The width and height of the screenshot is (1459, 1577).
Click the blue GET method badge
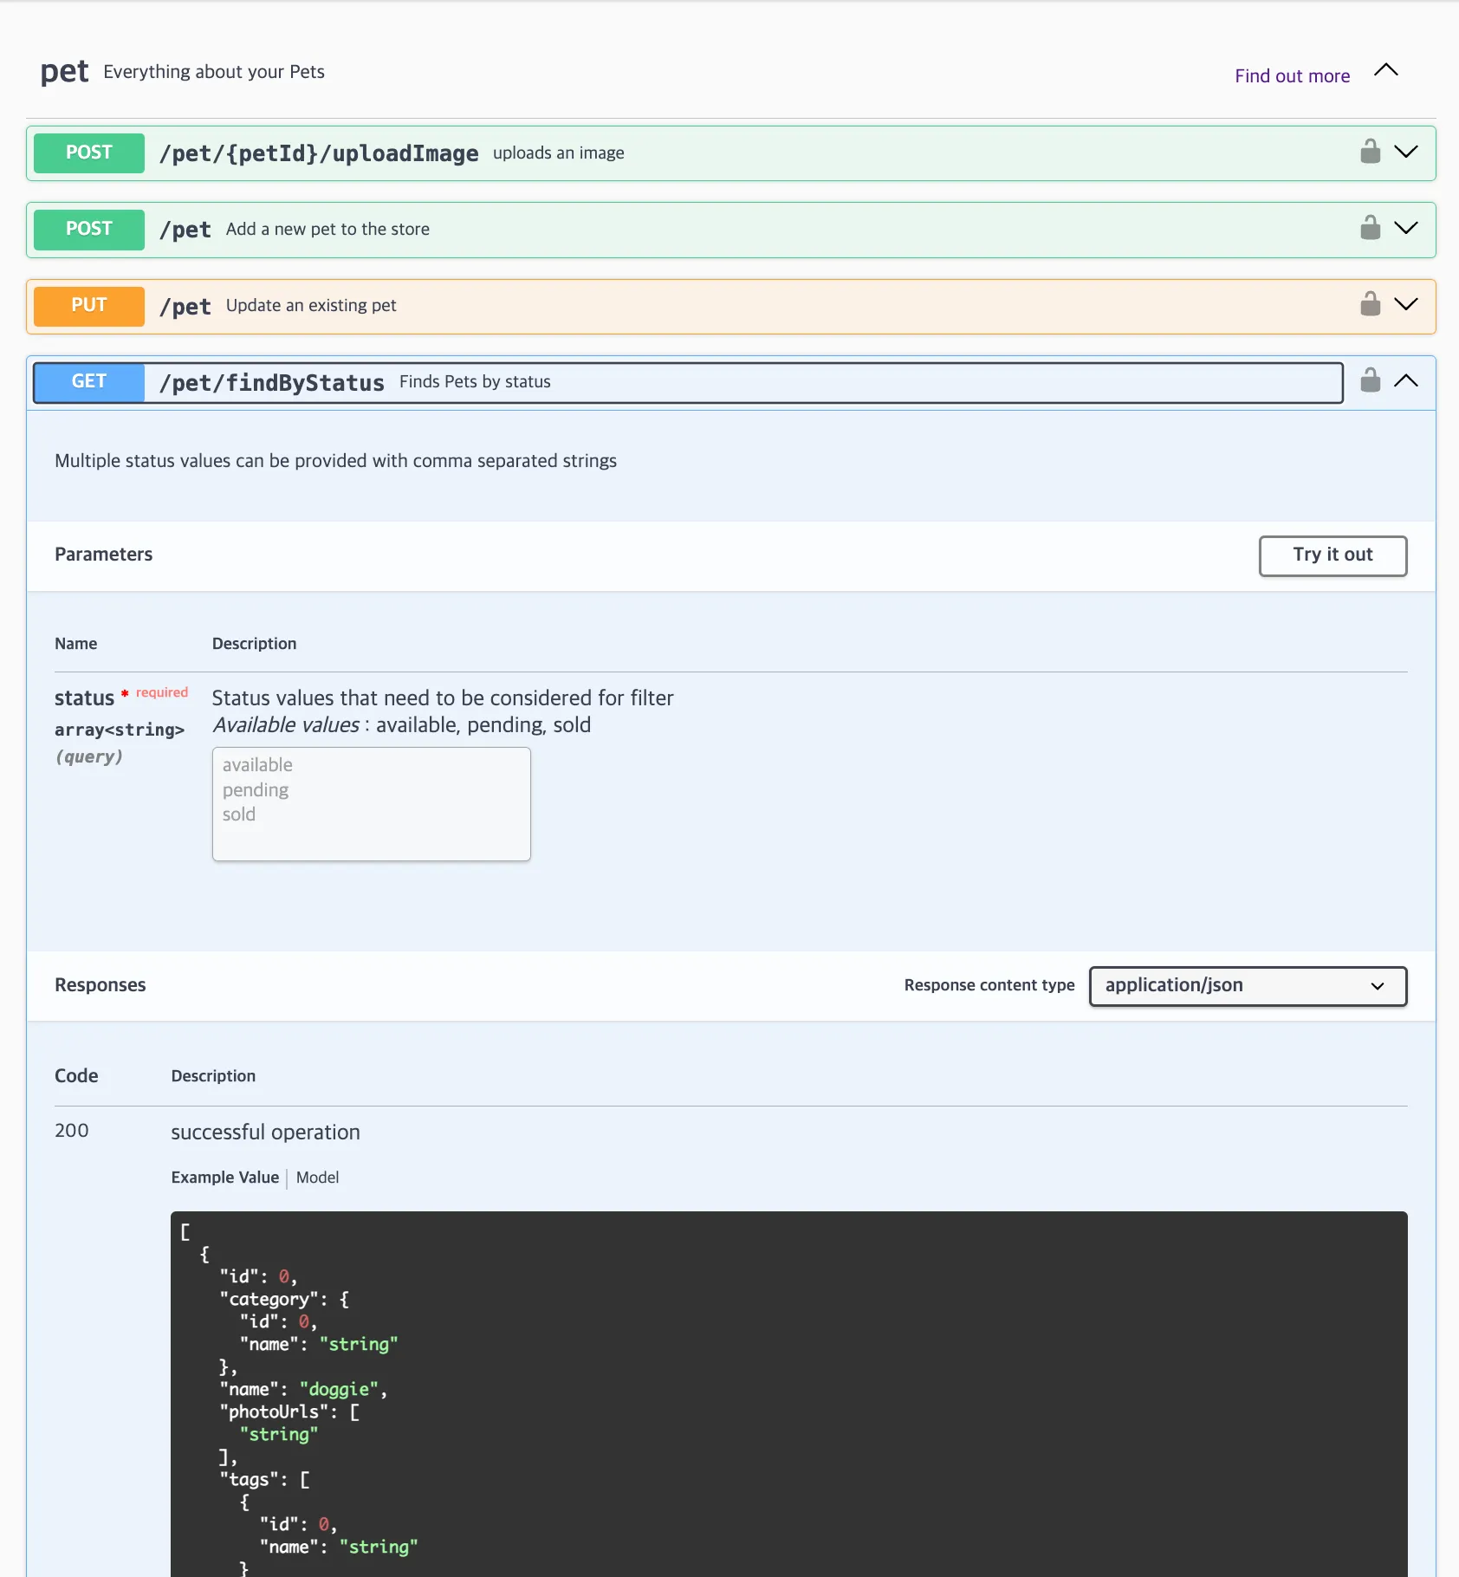point(89,381)
